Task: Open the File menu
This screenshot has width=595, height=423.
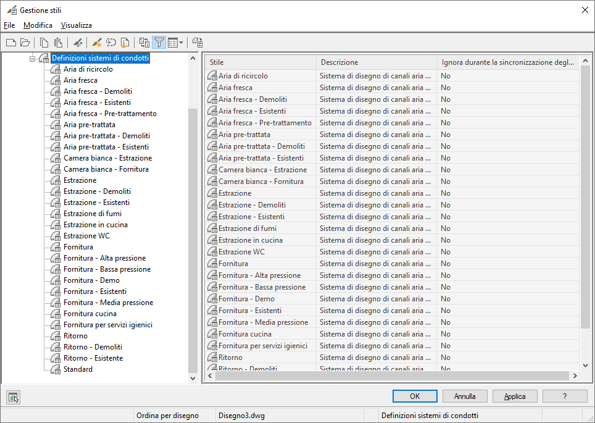Action: (x=9, y=25)
